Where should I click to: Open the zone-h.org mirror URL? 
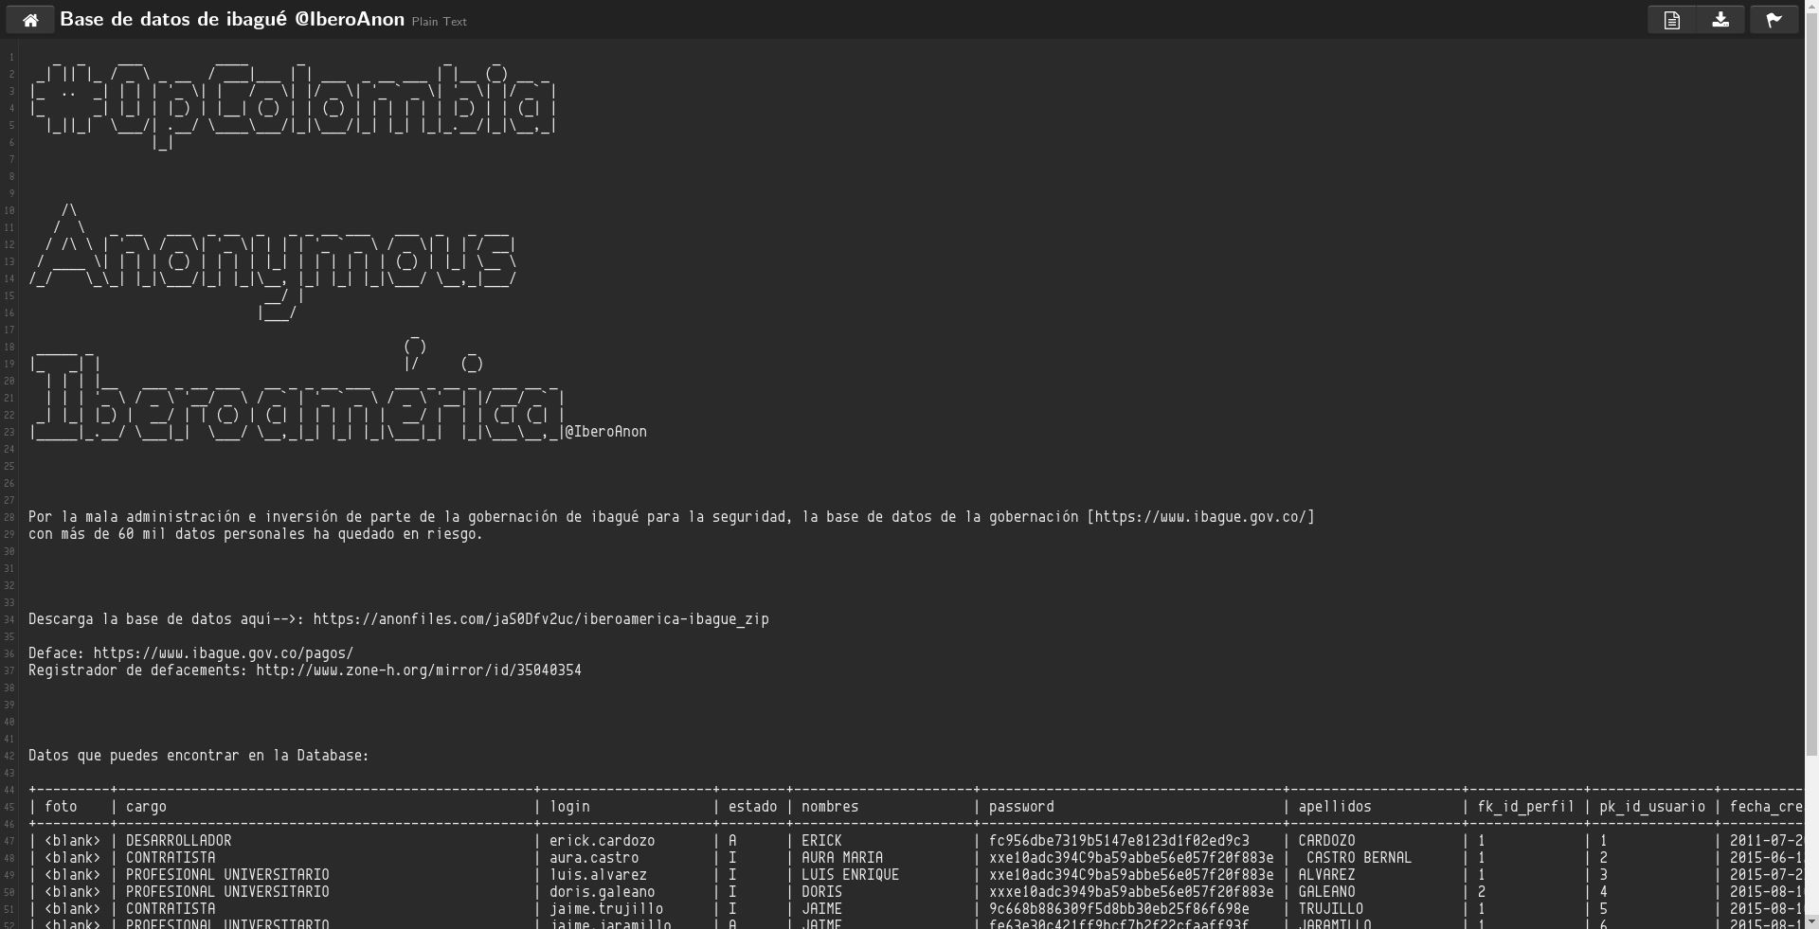(x=419, y=670)
